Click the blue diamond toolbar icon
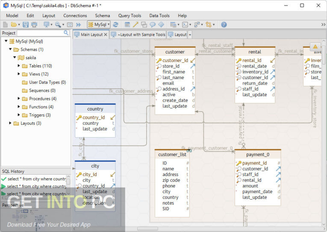The image size is (327, 232). click(161, 25)
